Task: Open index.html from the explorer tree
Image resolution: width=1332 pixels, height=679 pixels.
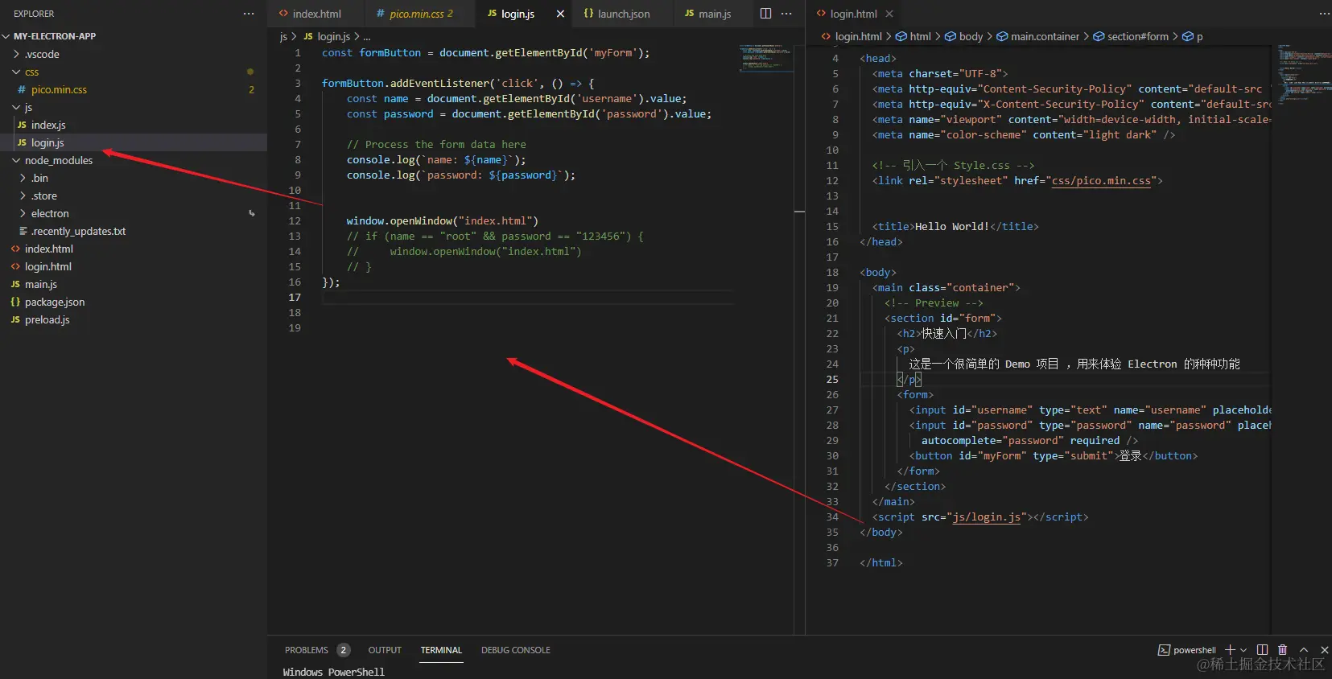Action: pyautogui.click(x=134, y=249)
